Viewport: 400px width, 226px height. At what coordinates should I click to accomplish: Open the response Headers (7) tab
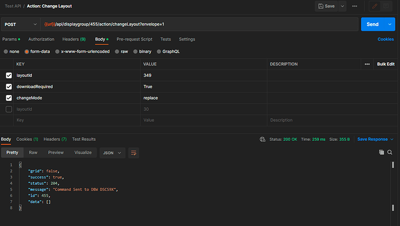55,139
